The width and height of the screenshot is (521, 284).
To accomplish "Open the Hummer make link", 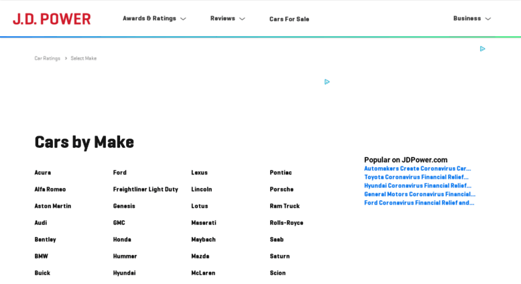I will (125, 256).
